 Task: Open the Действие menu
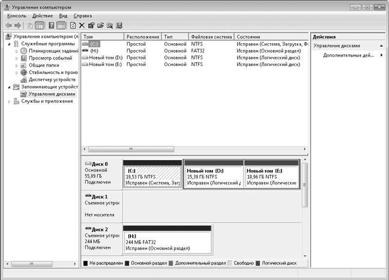tap(42, 16)
